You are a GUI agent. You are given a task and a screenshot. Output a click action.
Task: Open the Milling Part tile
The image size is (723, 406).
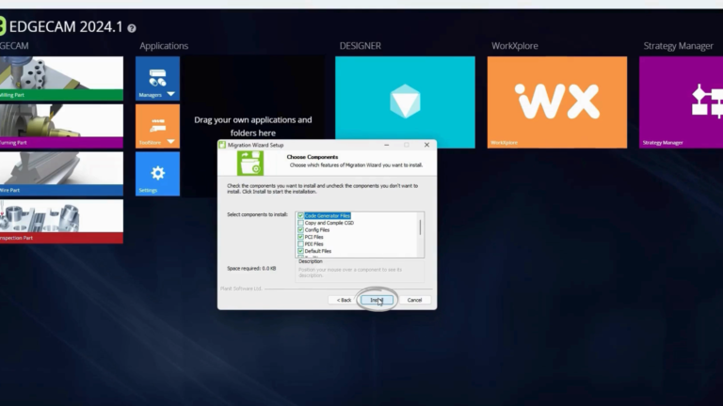tap(61, 78)
